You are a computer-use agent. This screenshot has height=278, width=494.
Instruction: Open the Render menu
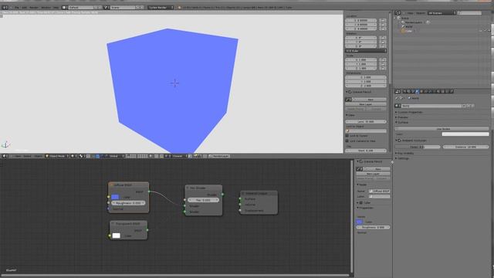pos(34,7)
